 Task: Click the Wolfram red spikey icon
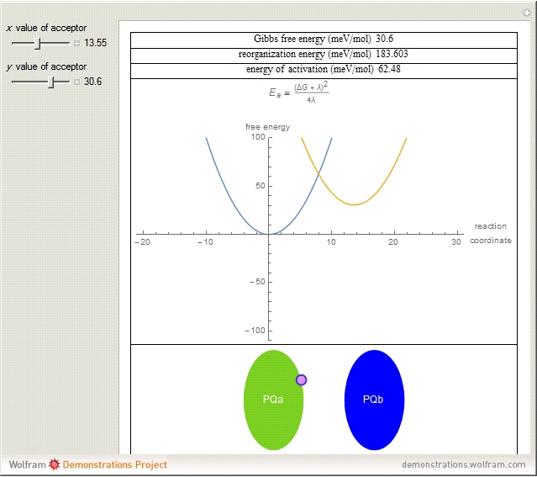coord(54,464)
